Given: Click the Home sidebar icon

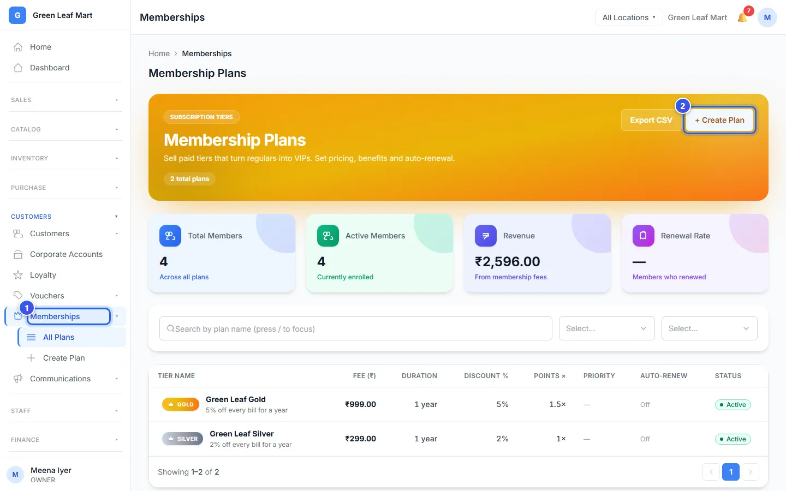Looking at the screenshot, I should click(x=18, y=47).
